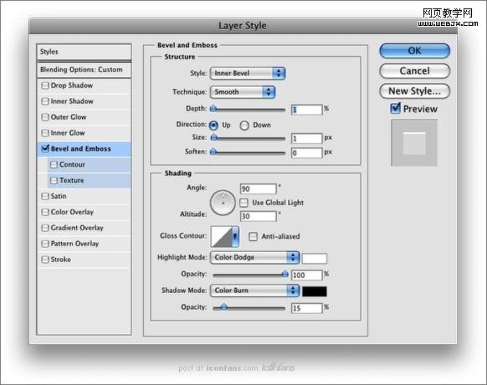The width and height of the screenshot is (487, 385).
Task: Click the style preview thumbnail
Action: pos(414,143)
